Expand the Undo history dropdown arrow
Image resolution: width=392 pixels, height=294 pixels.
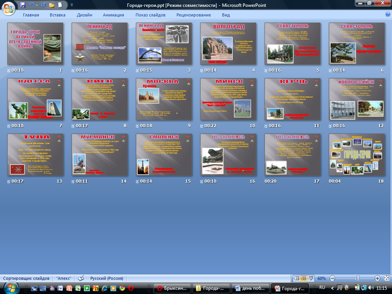[x=37, y=5]
